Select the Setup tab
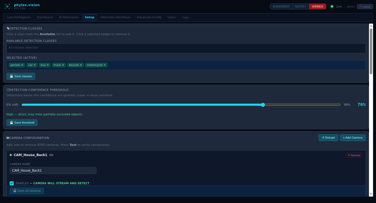The image size is (376, 203). pos(89,17)
